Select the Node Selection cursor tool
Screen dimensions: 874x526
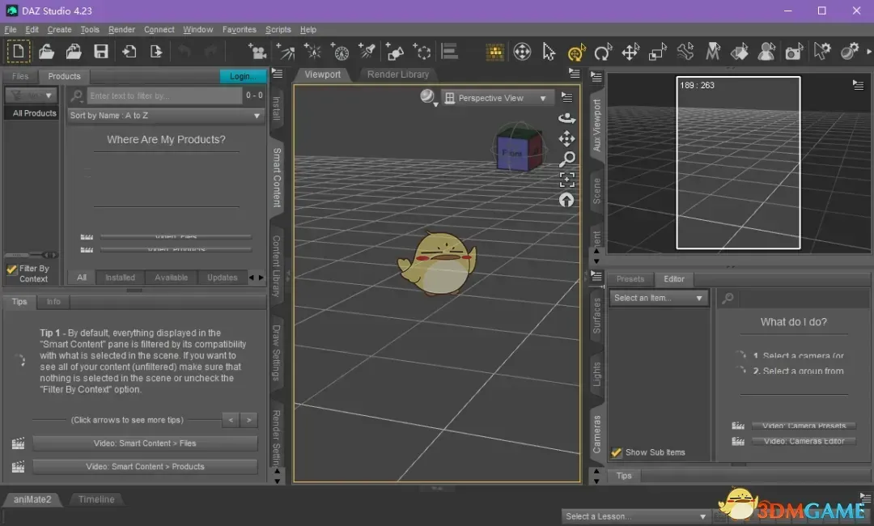(549, 51)
